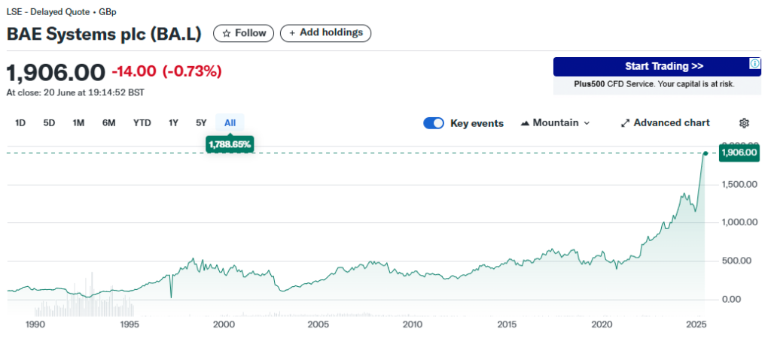Click the plus icon in Add holdings
771x344 pixels.
point(292,33)
